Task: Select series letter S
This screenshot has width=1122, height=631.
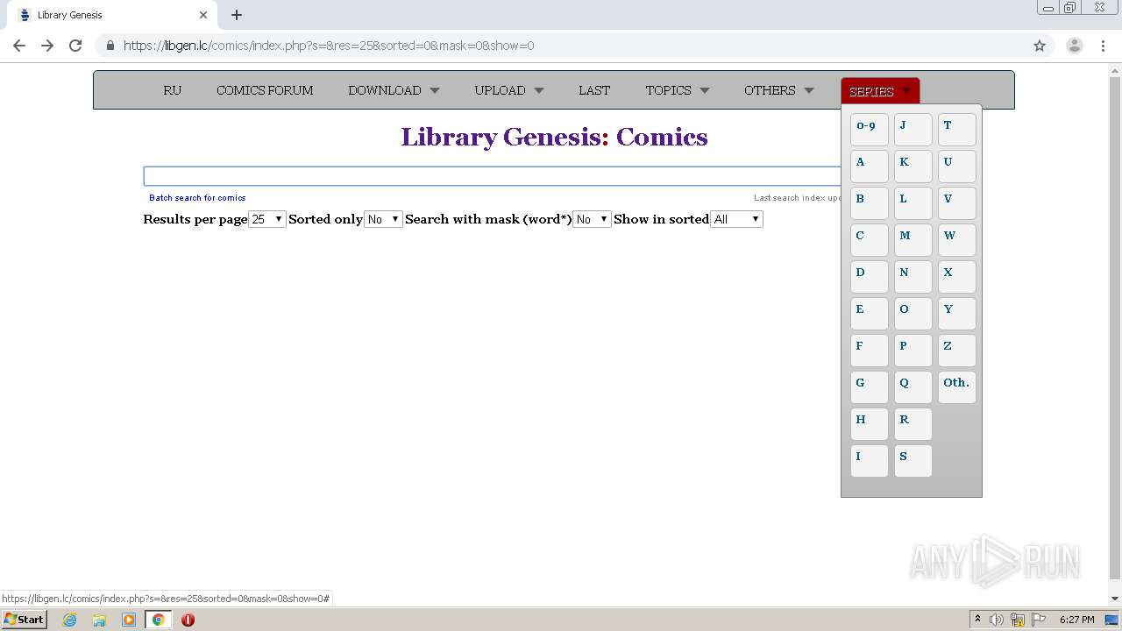Action: pos(913,461)
